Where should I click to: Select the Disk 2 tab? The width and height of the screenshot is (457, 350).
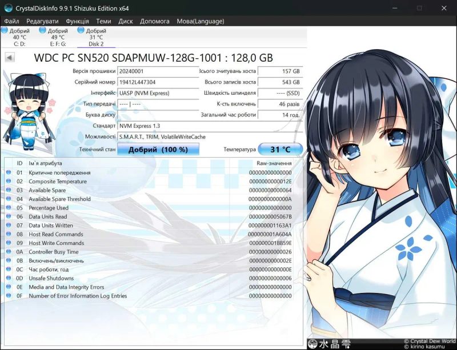click(x=96, y=37)
